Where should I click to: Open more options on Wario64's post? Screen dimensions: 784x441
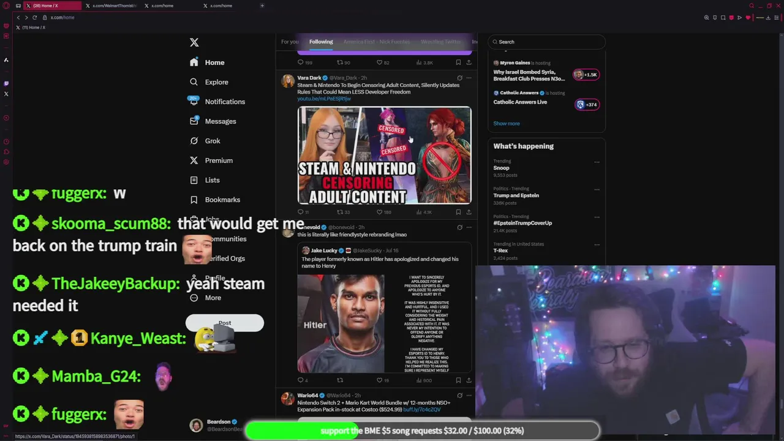coord(469,396)
